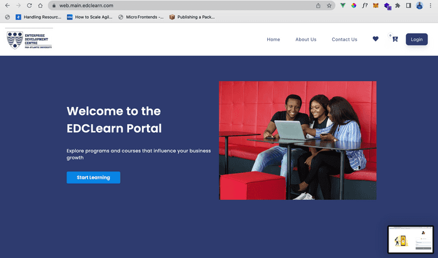The width and height of the screenshot is (438, 258).
Task: Click the Enterprise Development Centre logo
Action: click(29, 40)
